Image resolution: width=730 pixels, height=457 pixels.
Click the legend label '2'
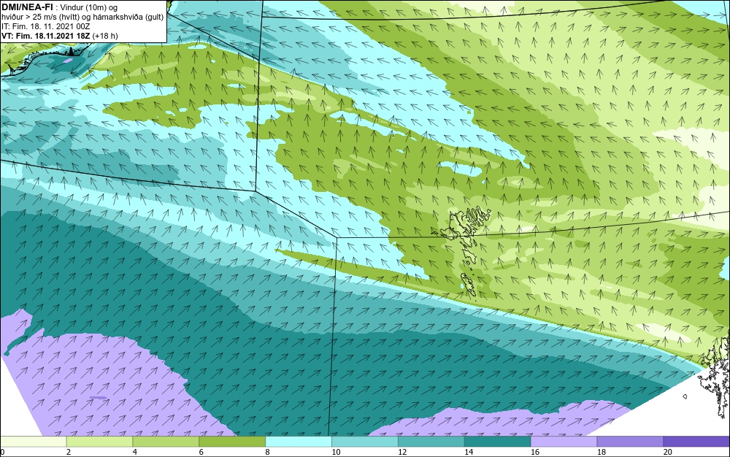click(x=69, y=452)
